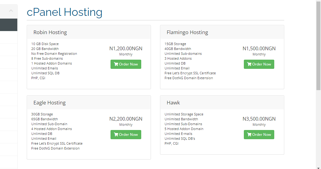Click cart icon in Eagle Hosting order button
The height and width of the screenshot is (169, 321).
(116, 135)
